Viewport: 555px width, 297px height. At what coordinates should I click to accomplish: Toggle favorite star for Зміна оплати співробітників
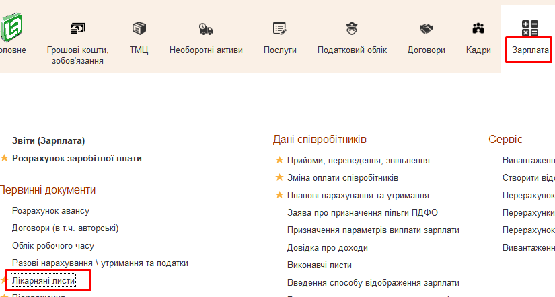click(279, 177)
